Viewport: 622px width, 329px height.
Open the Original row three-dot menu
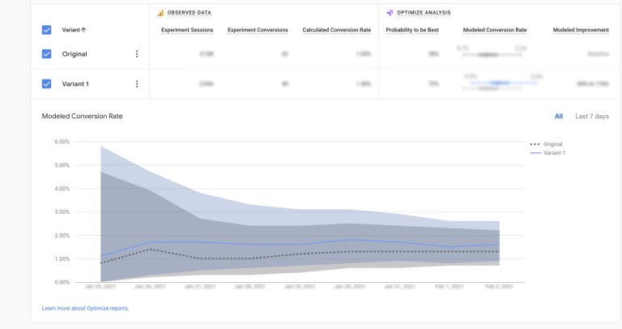(x=137, y=54)
